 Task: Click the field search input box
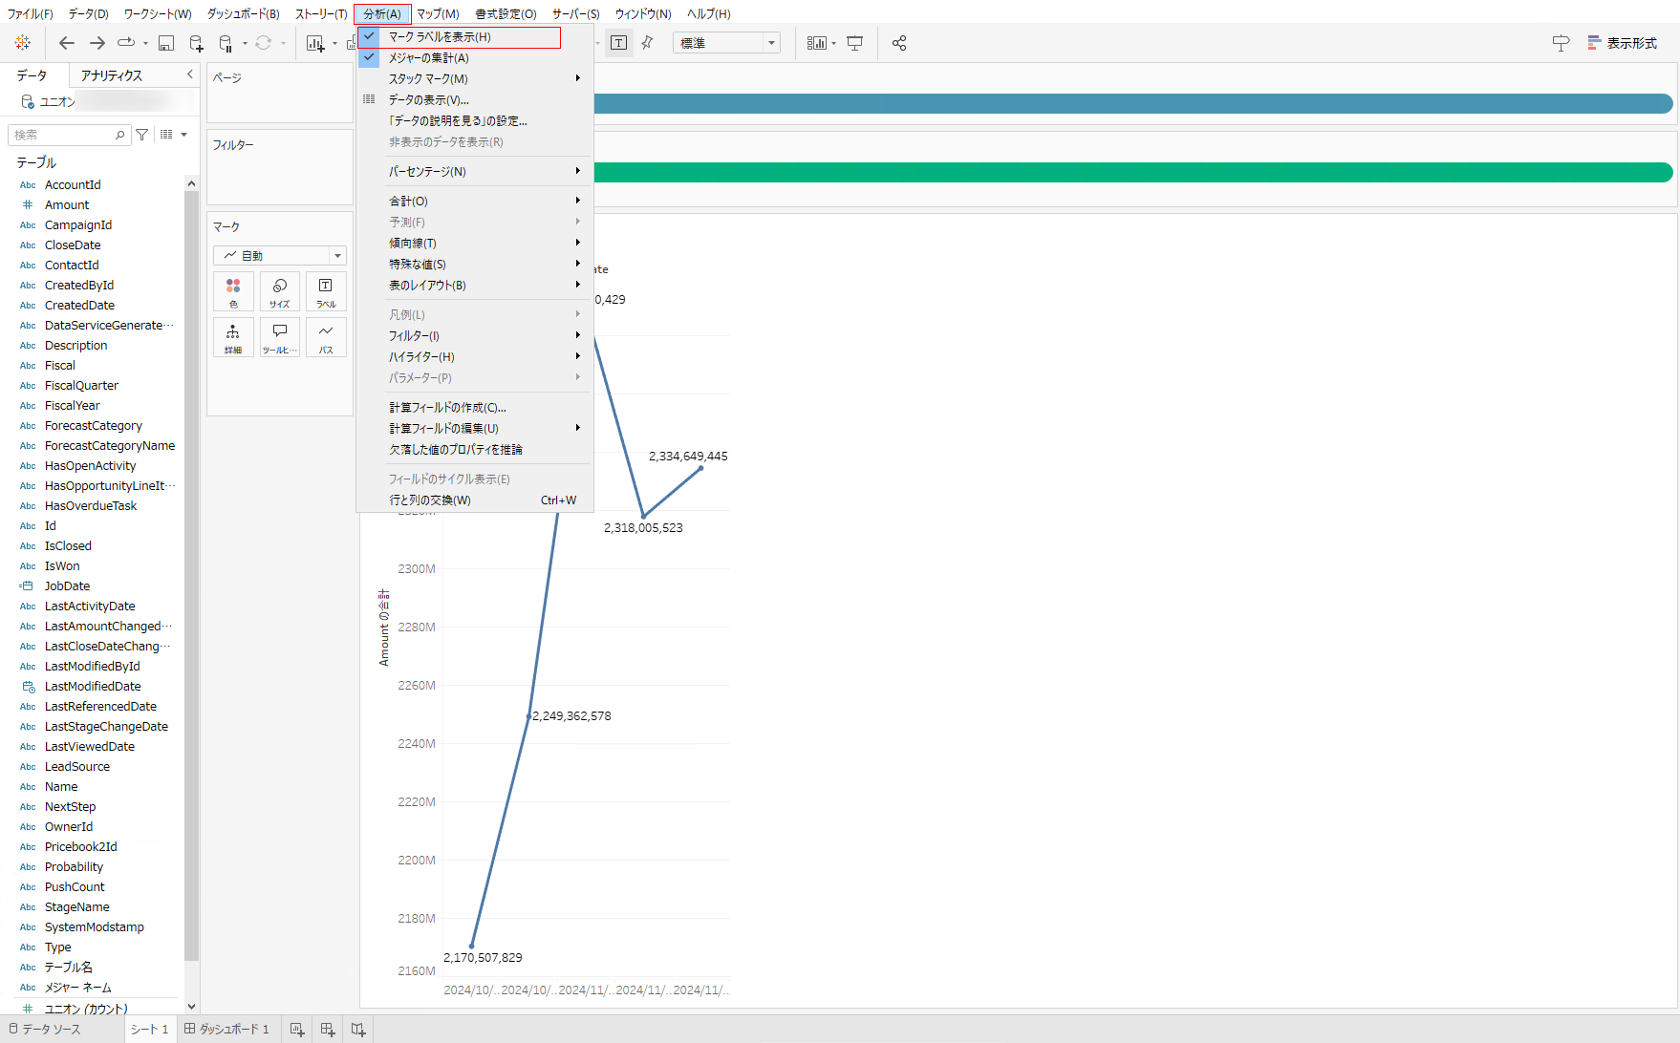pyautogui.click(x=63, y=135)
